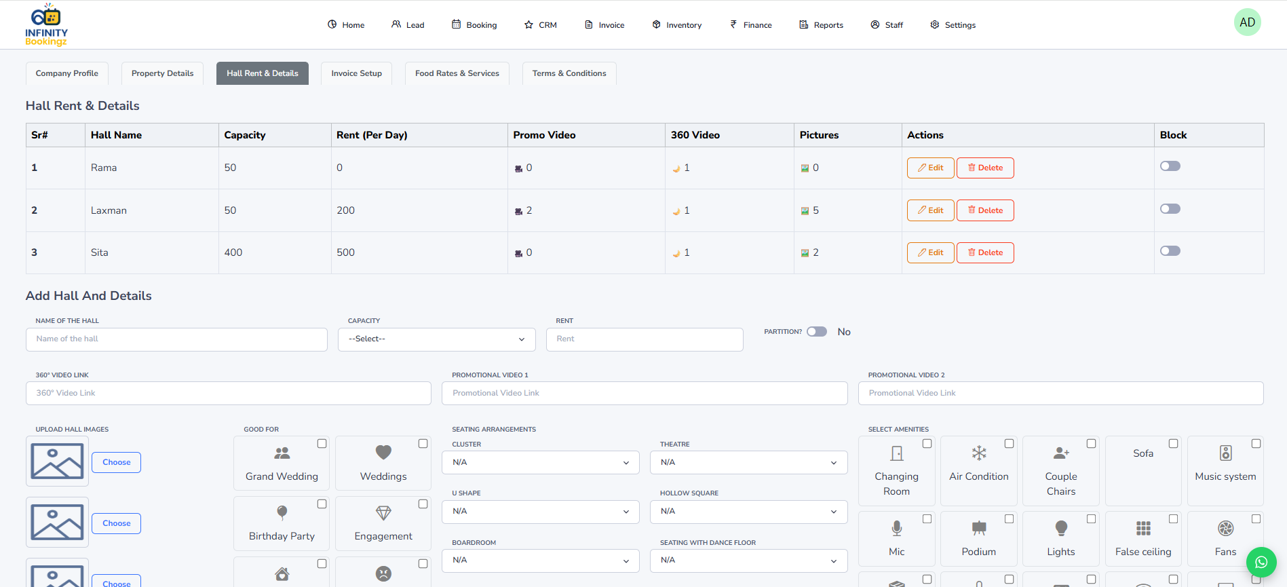Click the green WhatsApp chat icon
The image size is (1287, 587).
click(1261, 562)
